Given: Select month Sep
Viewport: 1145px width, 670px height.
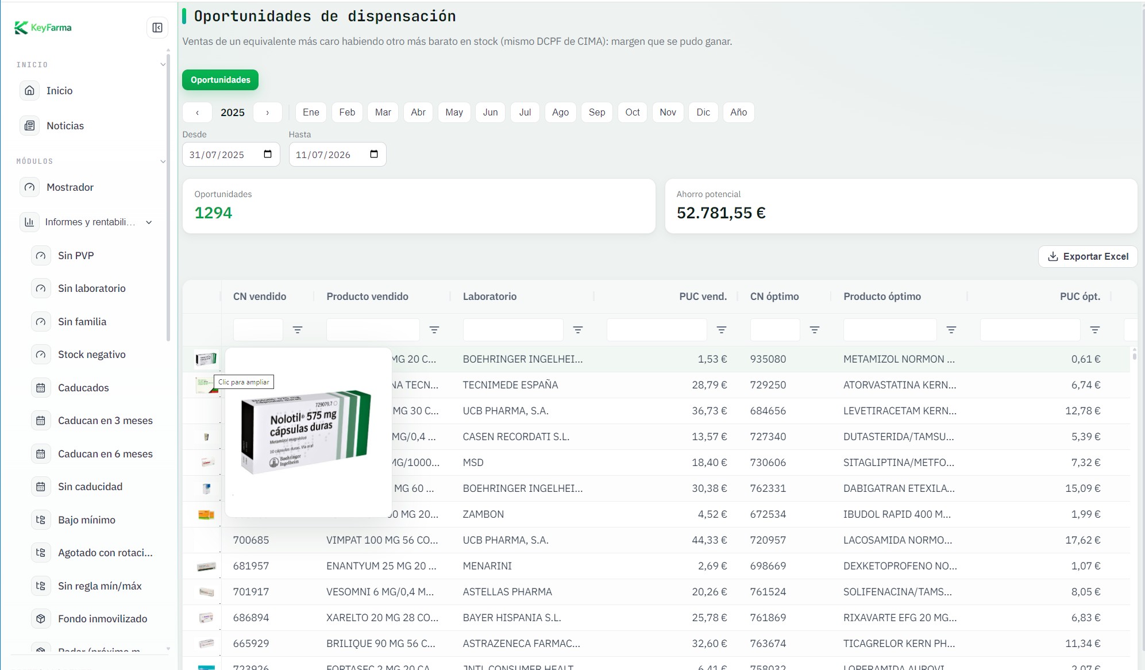Looking at the screenshot, I should click(597, 113).
